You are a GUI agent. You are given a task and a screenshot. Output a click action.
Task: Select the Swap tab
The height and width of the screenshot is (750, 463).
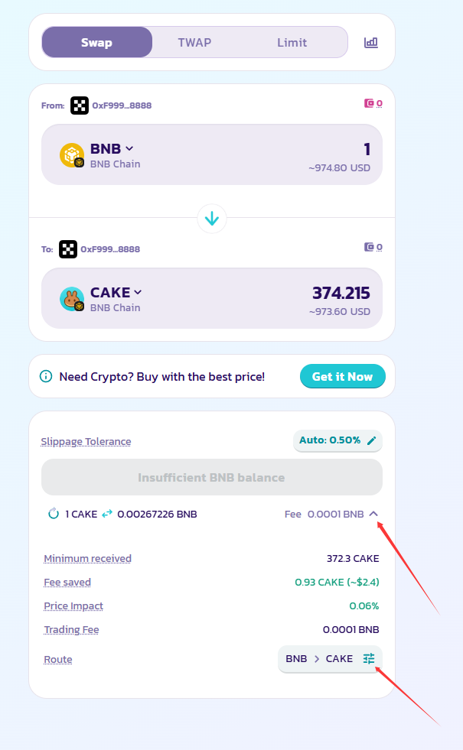tap(97, 43)
